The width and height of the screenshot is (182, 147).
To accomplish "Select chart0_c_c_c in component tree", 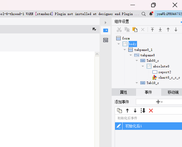I will point(169,77).
